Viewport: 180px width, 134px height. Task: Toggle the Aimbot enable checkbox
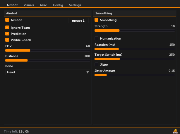click(x=7, y=20)
